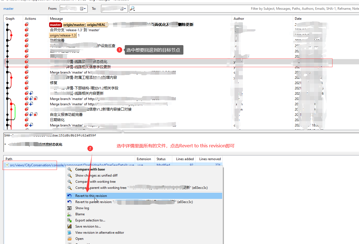
Task: Sort files by Path column
Action: pos(9,159)
